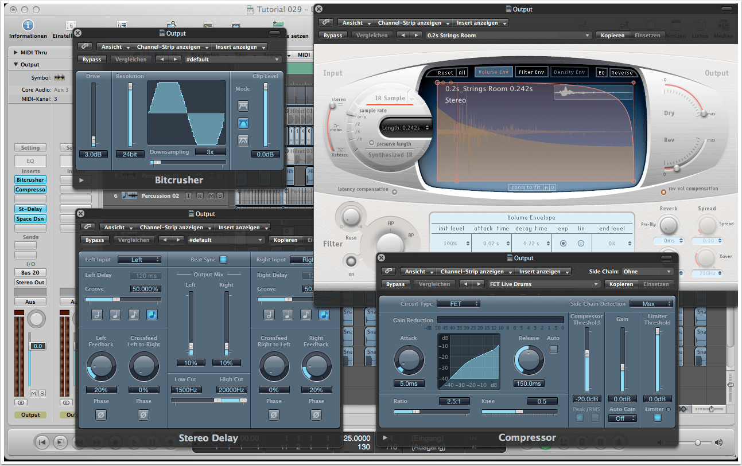
Task: Switch to the Filter Env tab
Action: pyautogui.click(x=531, y=72)
